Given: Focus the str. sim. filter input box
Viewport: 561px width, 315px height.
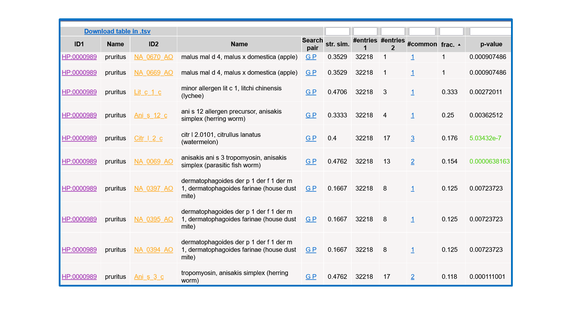Looking at the screenshot, I should [337, 31].
